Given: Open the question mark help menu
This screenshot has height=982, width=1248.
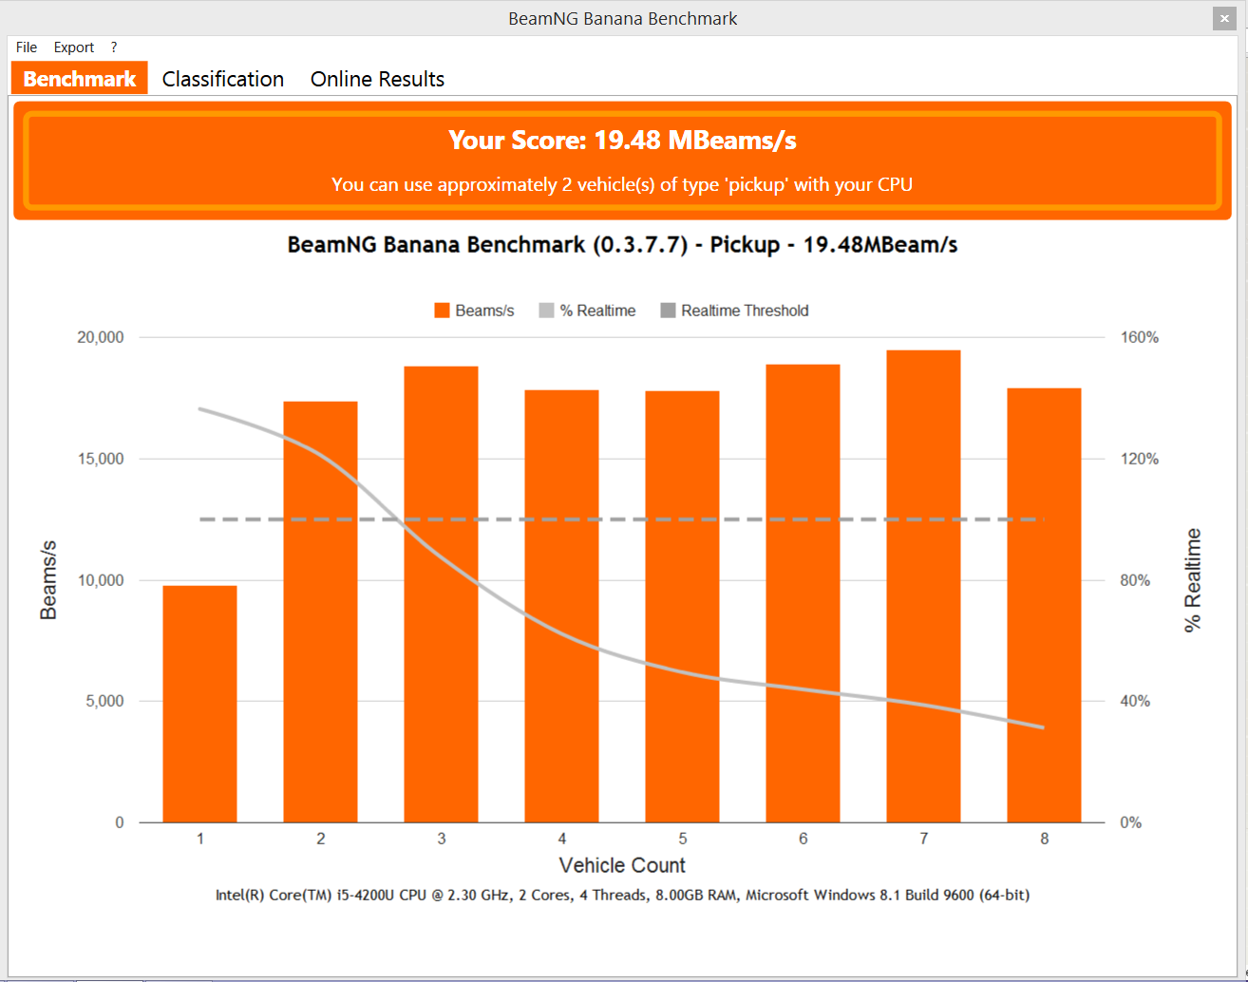Looking at the screenshot, I should [x=114, y=47].
